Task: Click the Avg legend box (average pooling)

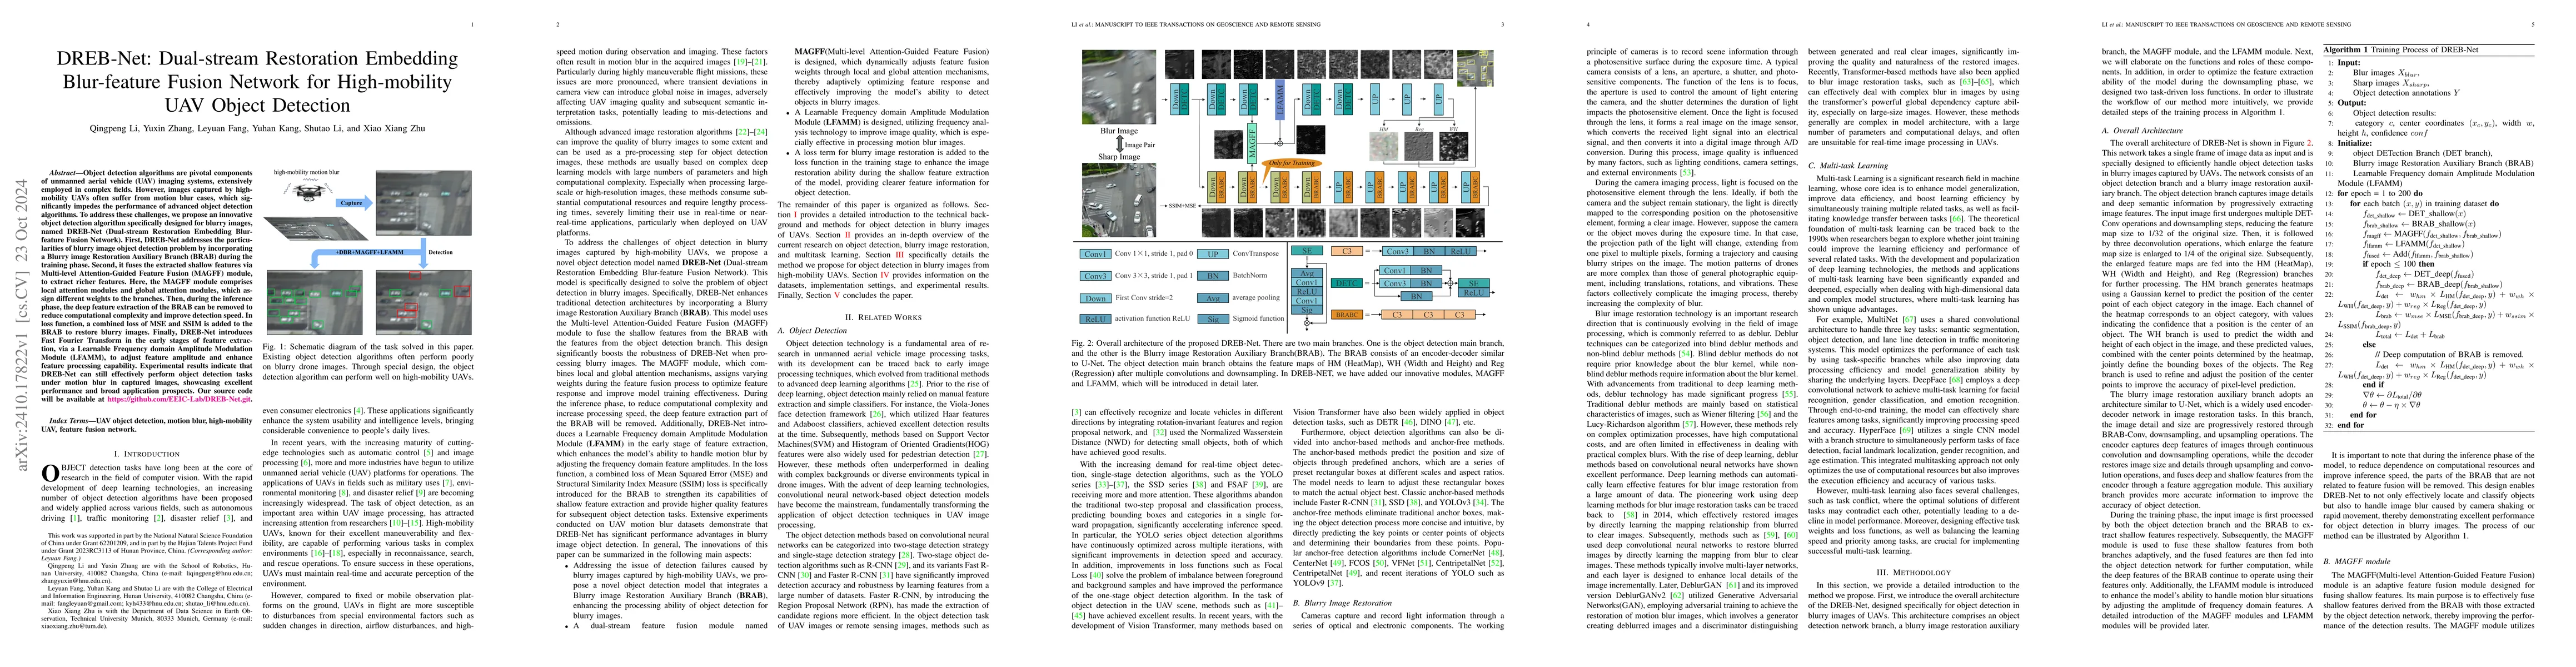Action: tap(1213, 297)
